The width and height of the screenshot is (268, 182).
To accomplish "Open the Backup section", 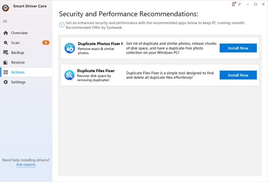I will [x=18, y=53].
